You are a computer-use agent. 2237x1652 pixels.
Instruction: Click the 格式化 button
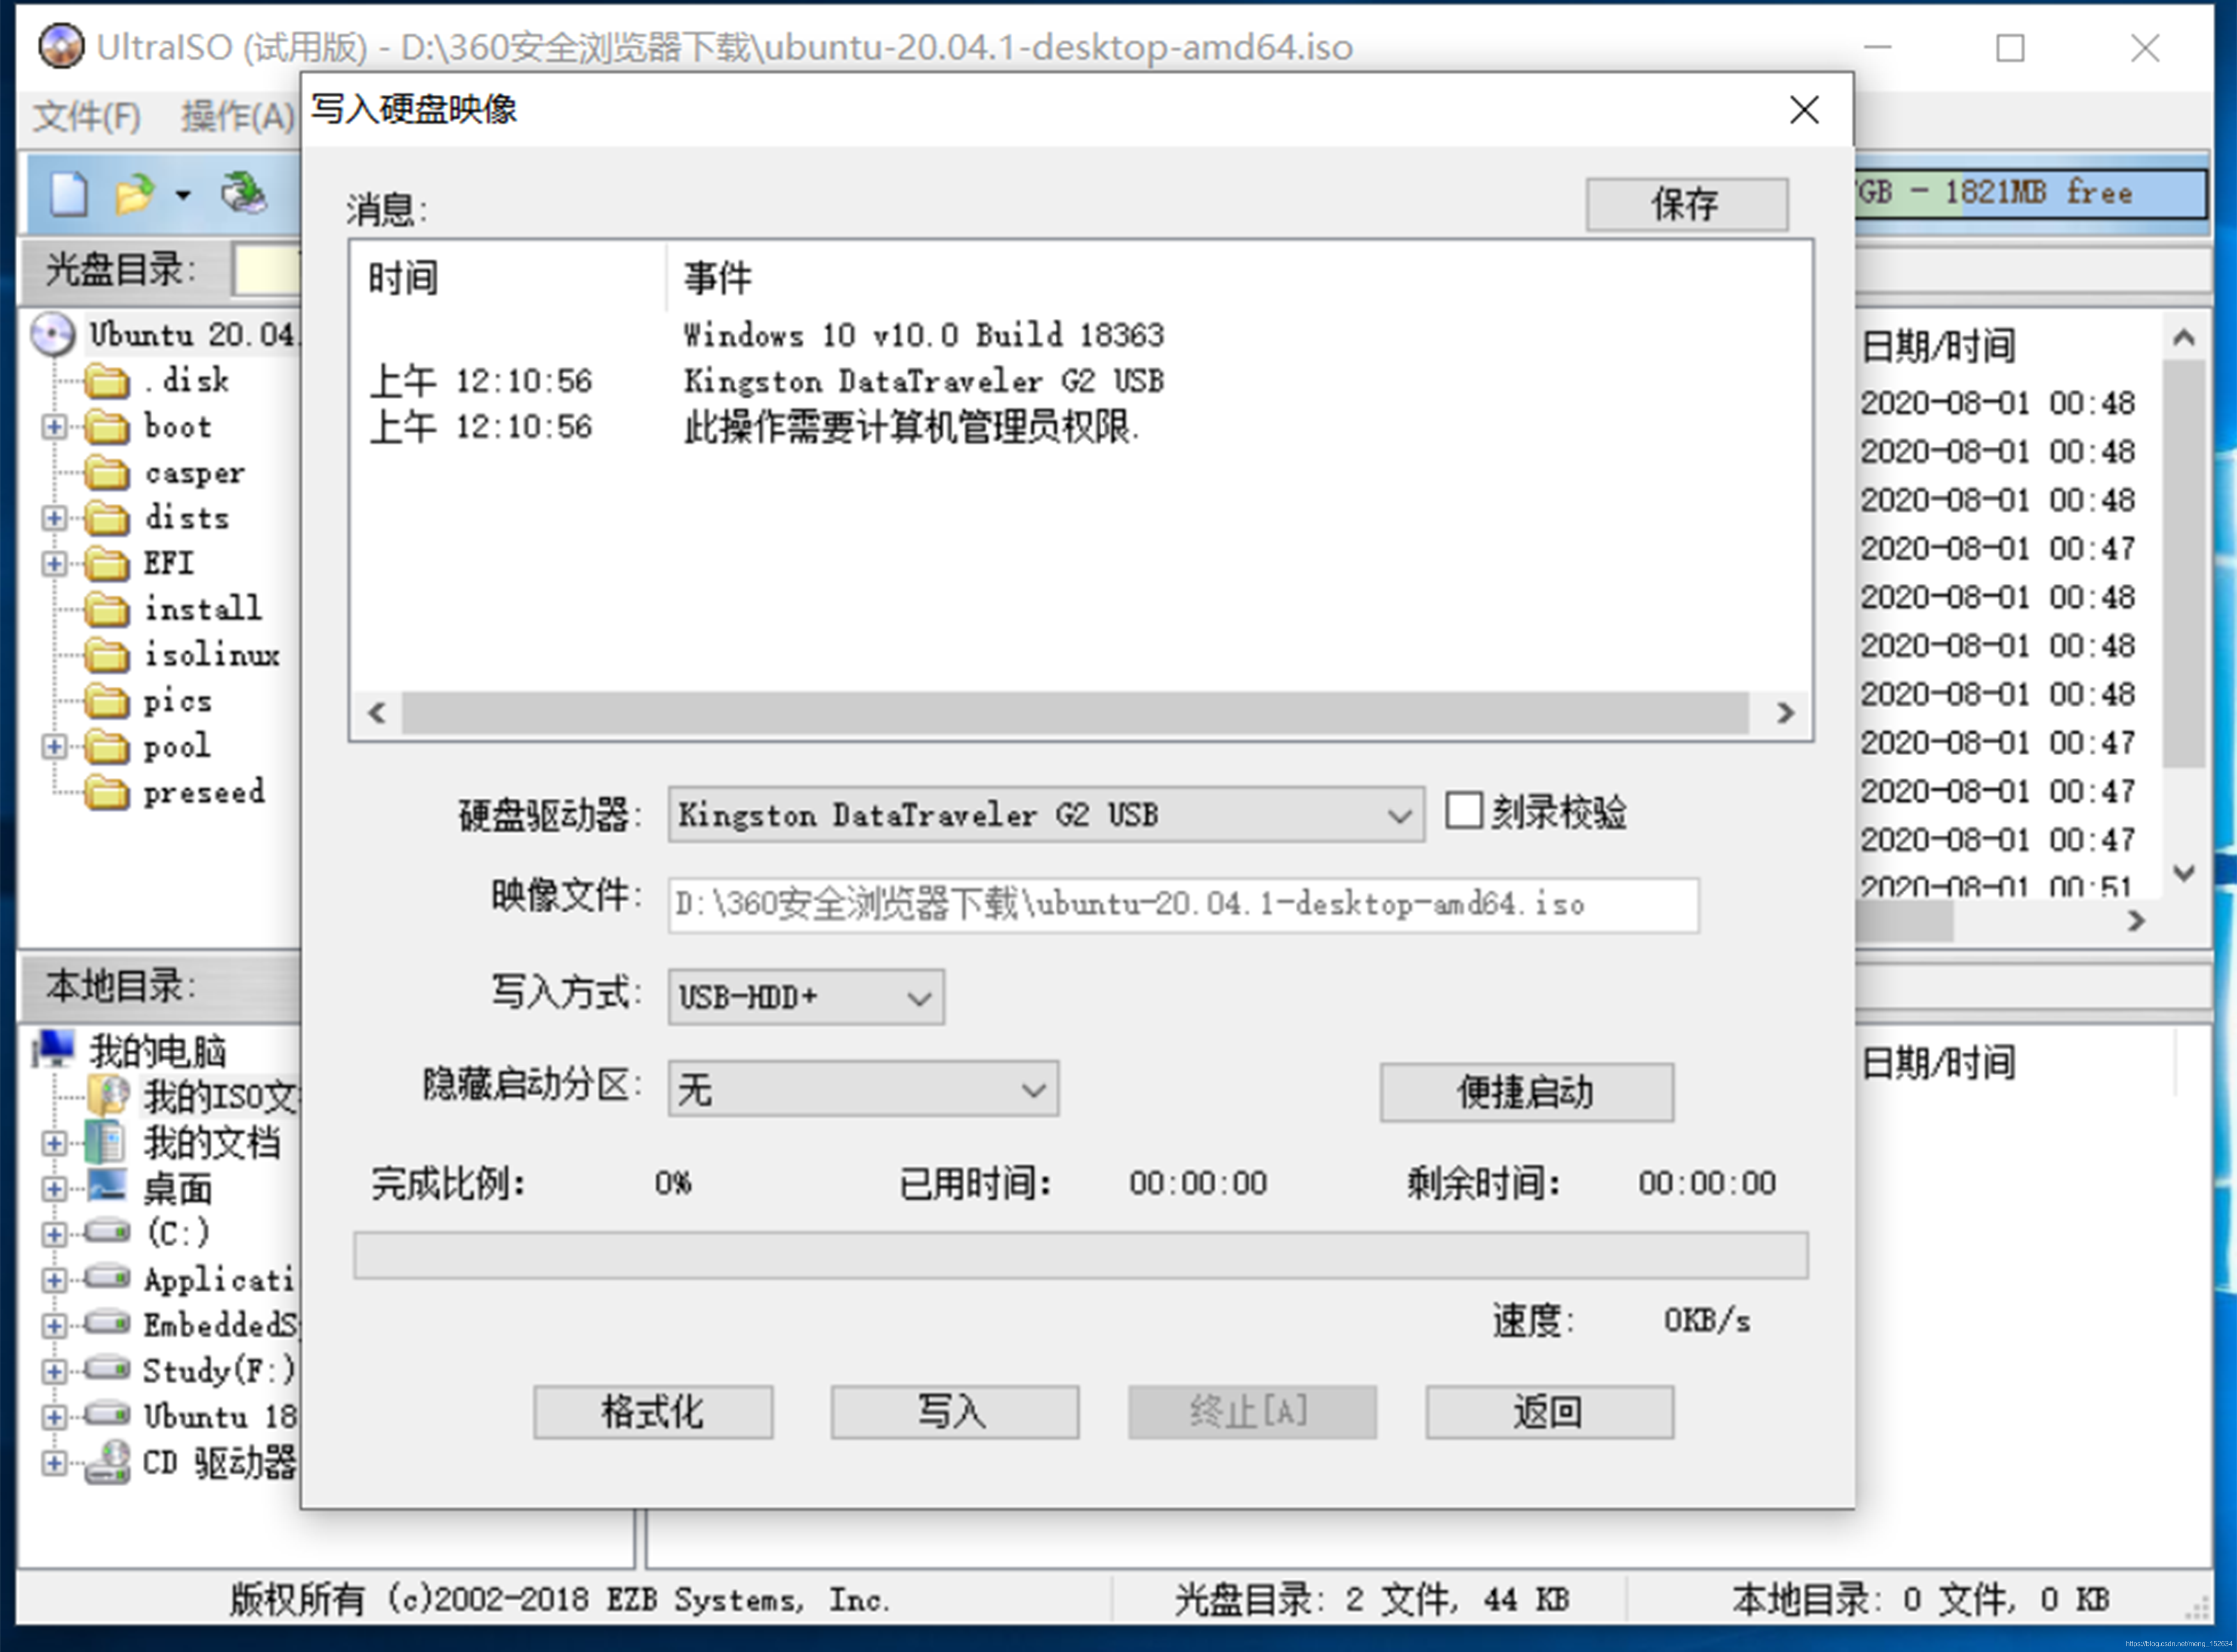click(653, 1412)
